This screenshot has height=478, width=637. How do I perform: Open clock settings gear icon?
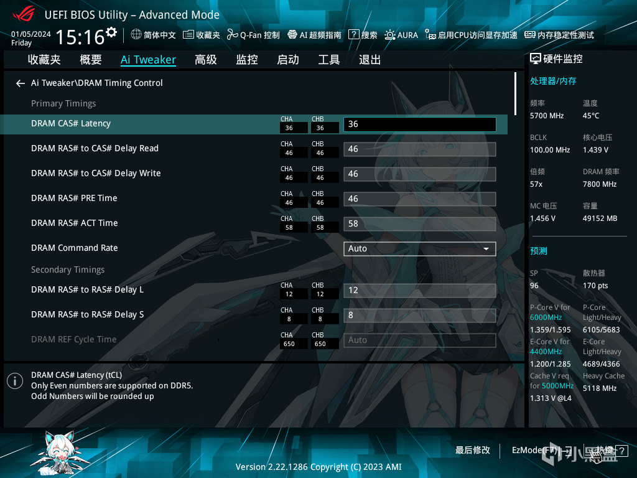click(x=111, y=32)
